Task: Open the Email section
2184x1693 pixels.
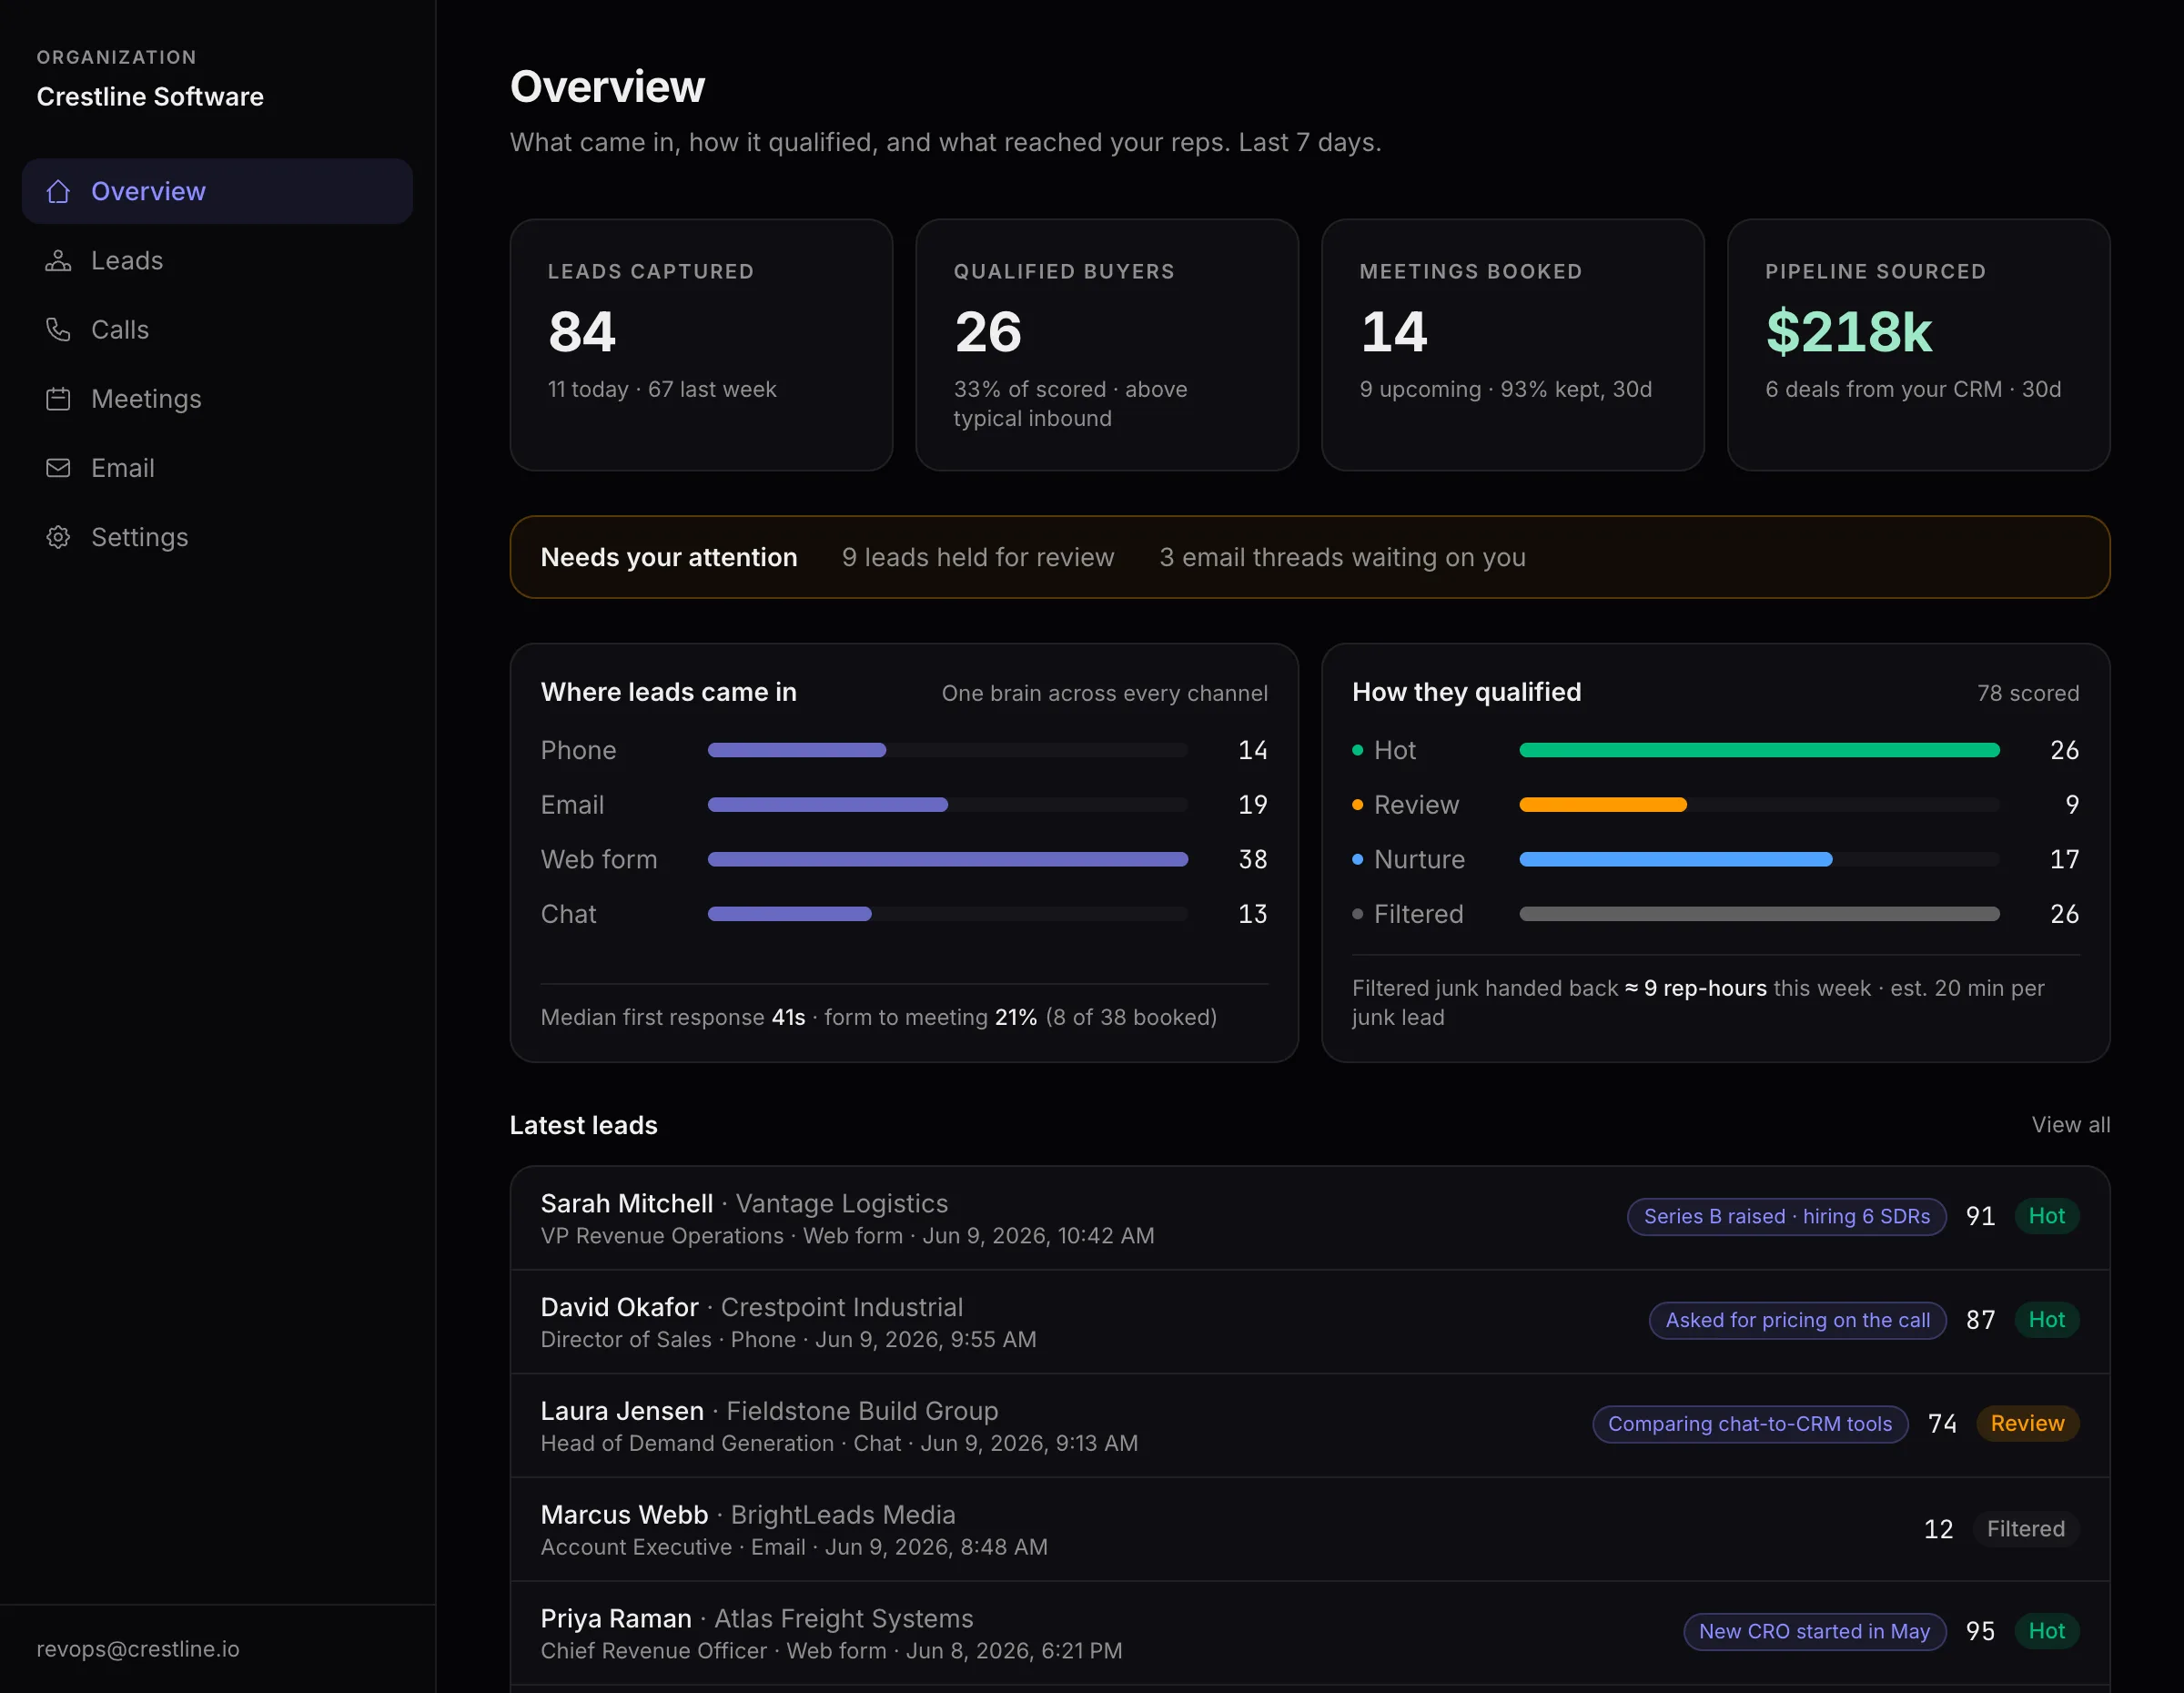Action: [217, 467]
